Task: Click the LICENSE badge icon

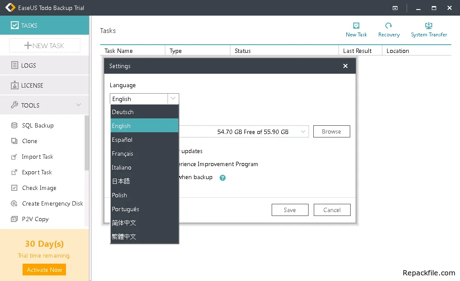Action: tap(15, 85)
